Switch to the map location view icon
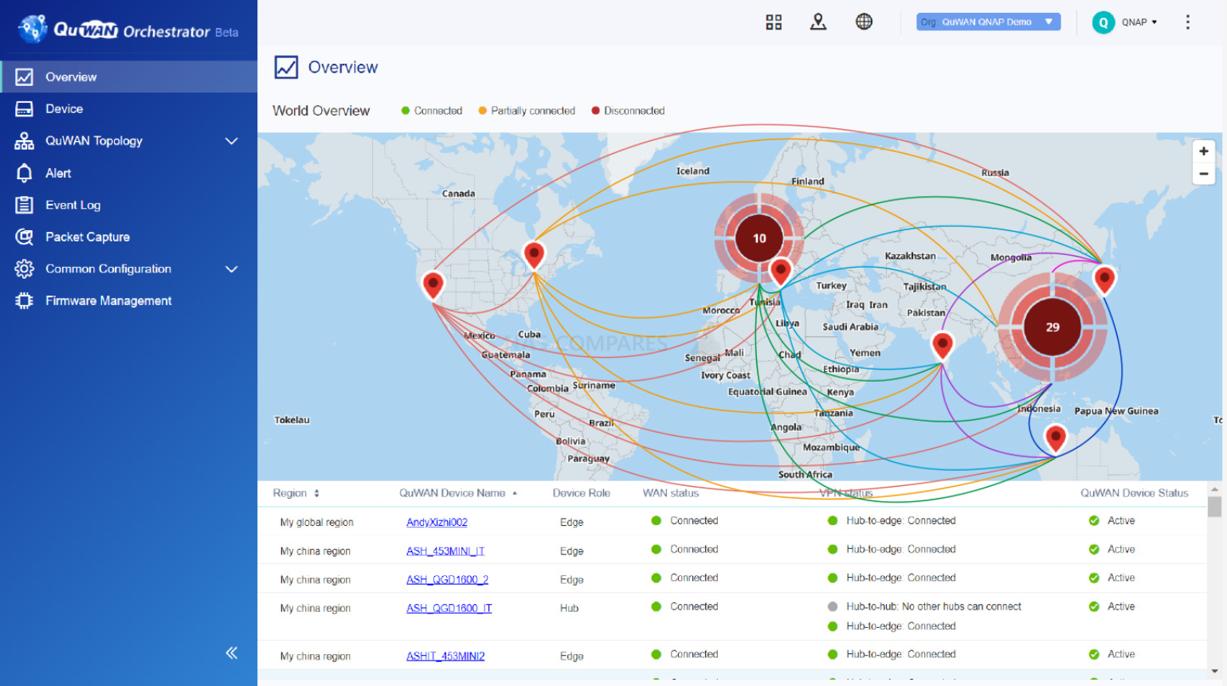Image resolution: width=1227 pixels, height=686 pixels. [x=818, y=22]
